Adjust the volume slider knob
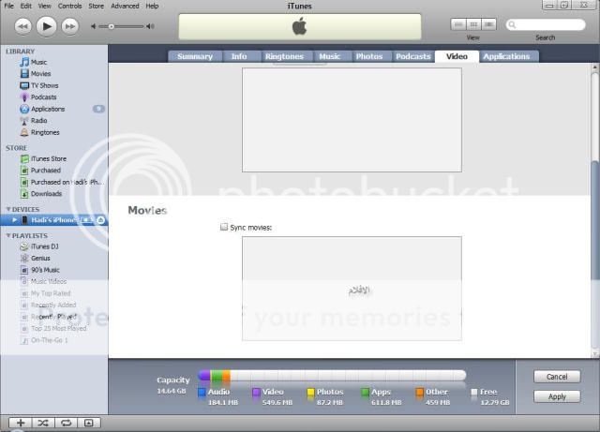 pyautogui.click(x=111, y=26)
